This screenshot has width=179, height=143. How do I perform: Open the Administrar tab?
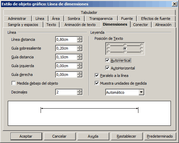(x=17, y=19)
